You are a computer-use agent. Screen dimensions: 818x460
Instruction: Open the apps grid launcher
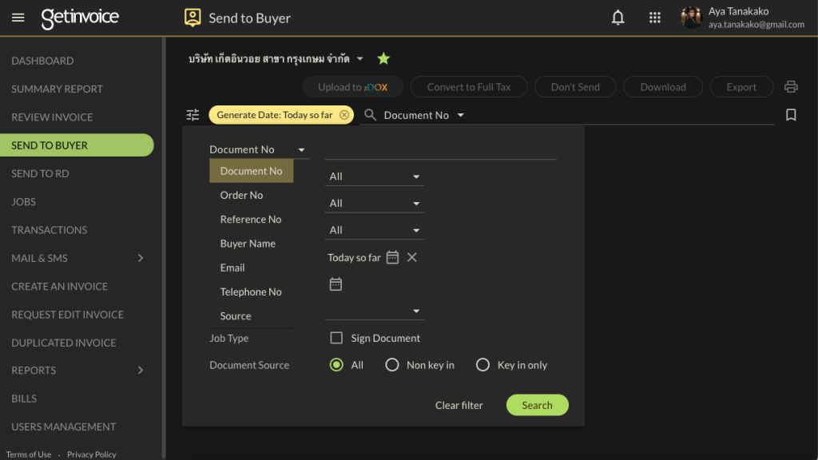tap(655, 18)
